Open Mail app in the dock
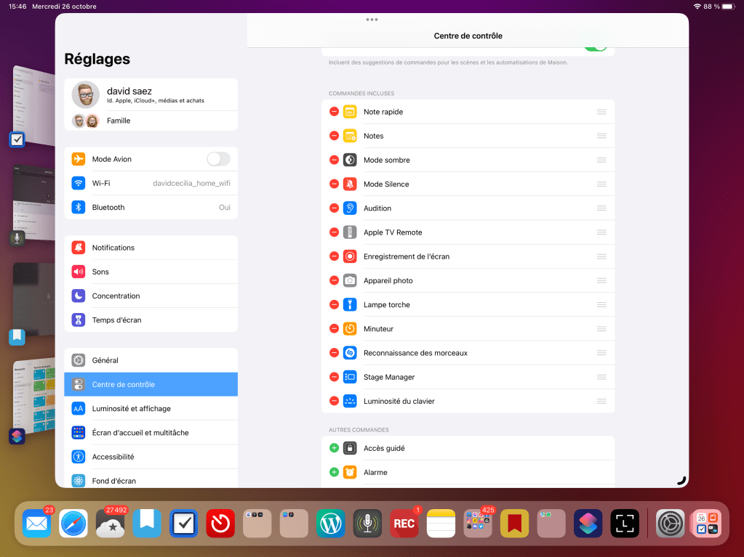The width and height of the screenshot is (744, 557). (36, 523)
